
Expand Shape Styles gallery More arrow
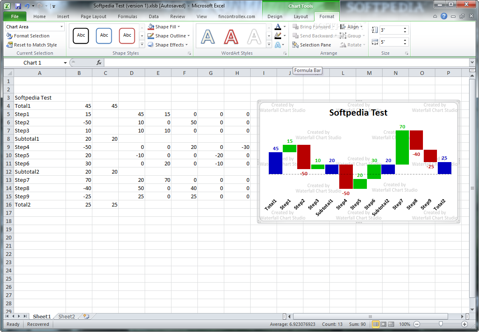tap(142, 44)
